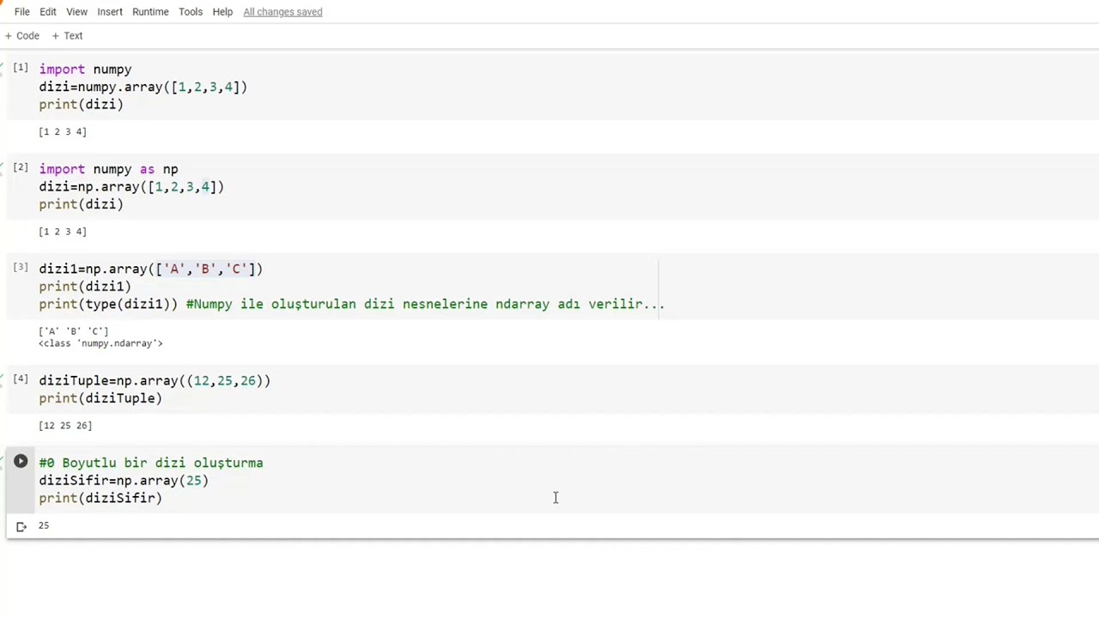
Task: Click the line print(dizi1)
Action: pos(85,287)
